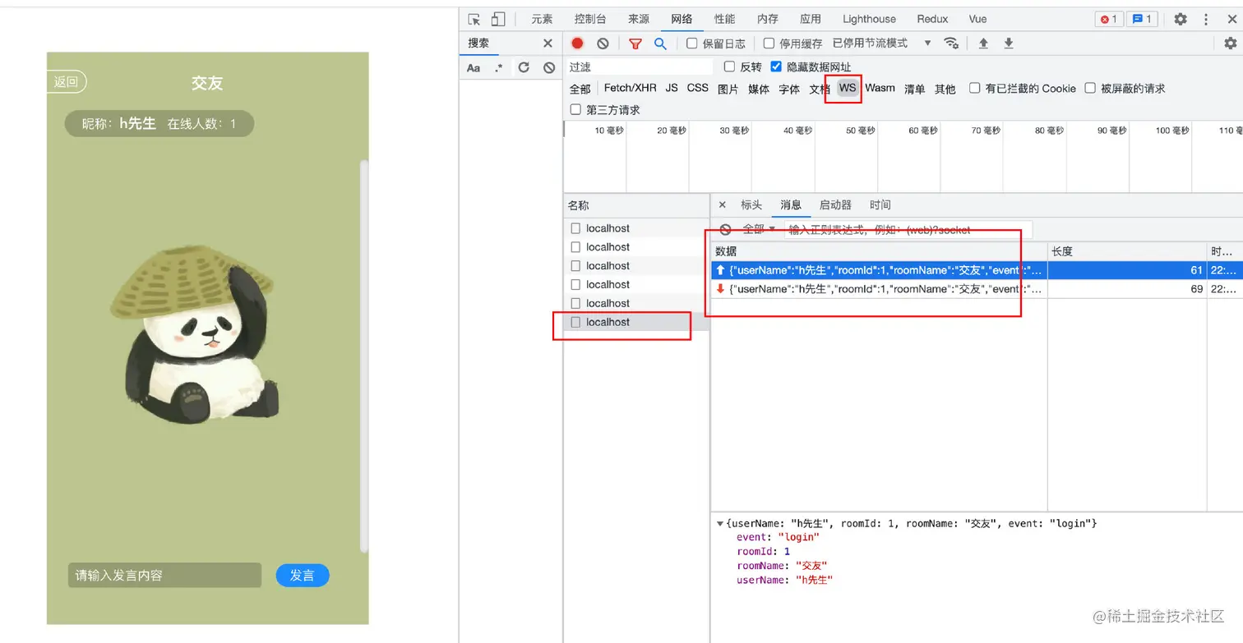Export HAR file with download arrow

1009,44
